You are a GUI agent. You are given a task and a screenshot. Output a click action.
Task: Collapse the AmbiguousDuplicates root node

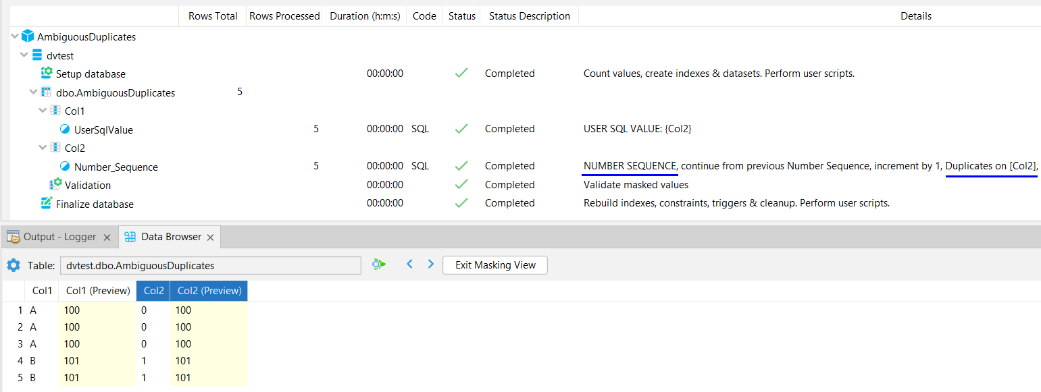point(15,36)
